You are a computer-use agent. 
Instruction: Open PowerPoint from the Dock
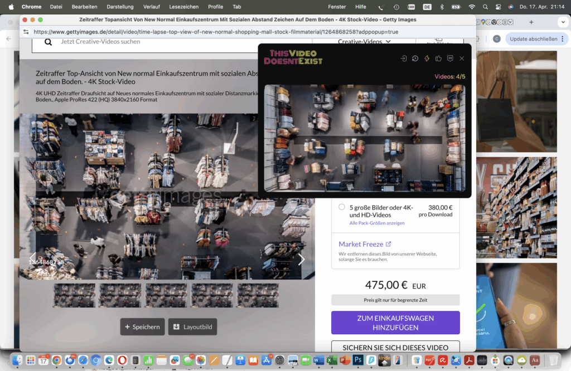click(x=345, y=360)
